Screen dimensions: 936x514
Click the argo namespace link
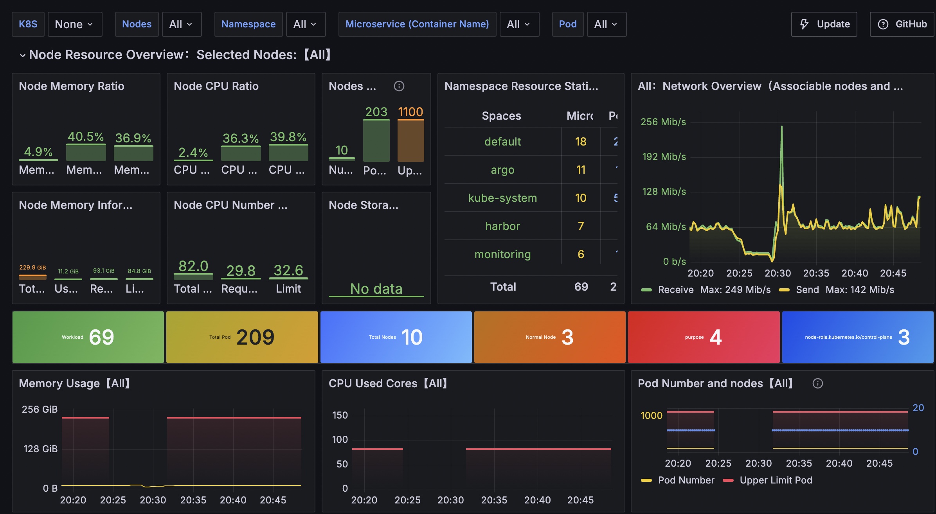pos(502,170)
